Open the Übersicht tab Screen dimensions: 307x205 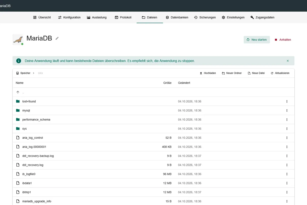click(x=42, y=17)
